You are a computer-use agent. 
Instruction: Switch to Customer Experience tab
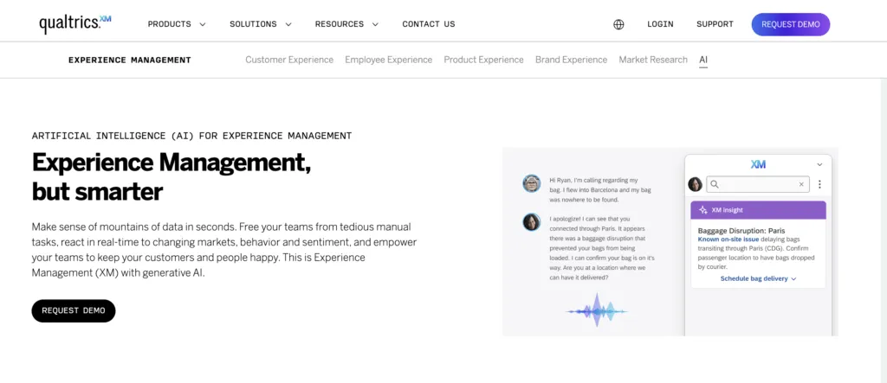(289, 60)
